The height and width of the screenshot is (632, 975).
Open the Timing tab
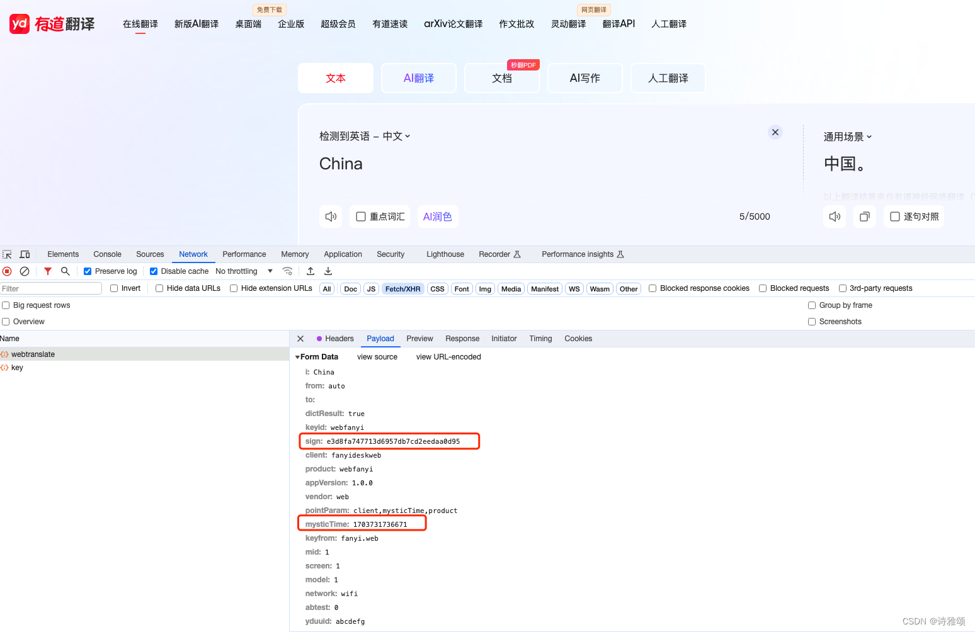540,339
